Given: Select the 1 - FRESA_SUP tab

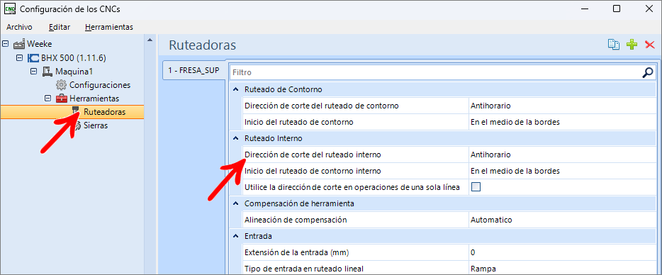Looking at the screenshot, I should pos(193,70).
